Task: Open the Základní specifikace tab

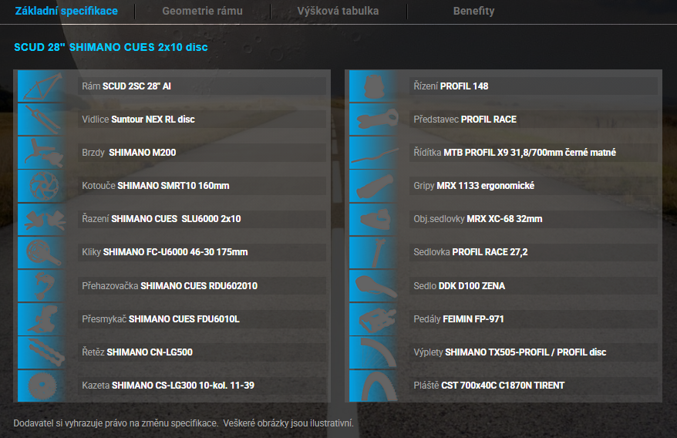Action: (x=66, y=11)
